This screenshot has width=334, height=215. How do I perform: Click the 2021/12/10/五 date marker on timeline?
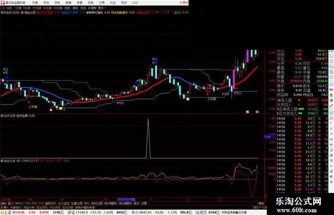[127, 199]
